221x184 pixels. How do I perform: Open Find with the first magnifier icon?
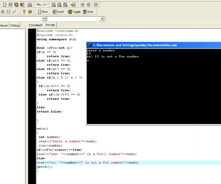[x=54, y=5]
